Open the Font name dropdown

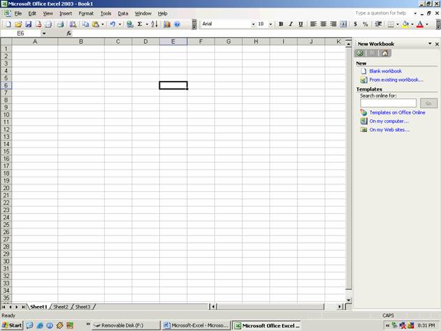pos(253,24)
